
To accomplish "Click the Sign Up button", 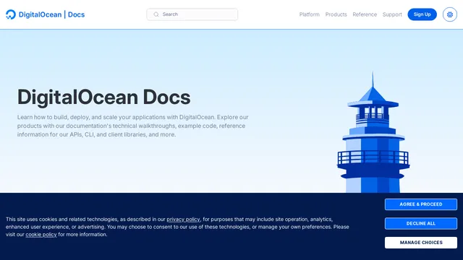I will tap(422, 14).
